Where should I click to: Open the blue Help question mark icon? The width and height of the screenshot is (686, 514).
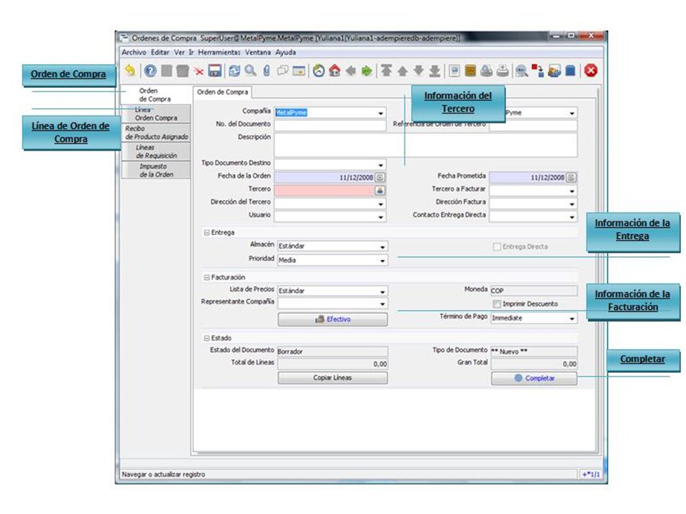click(x=150, y=71)
